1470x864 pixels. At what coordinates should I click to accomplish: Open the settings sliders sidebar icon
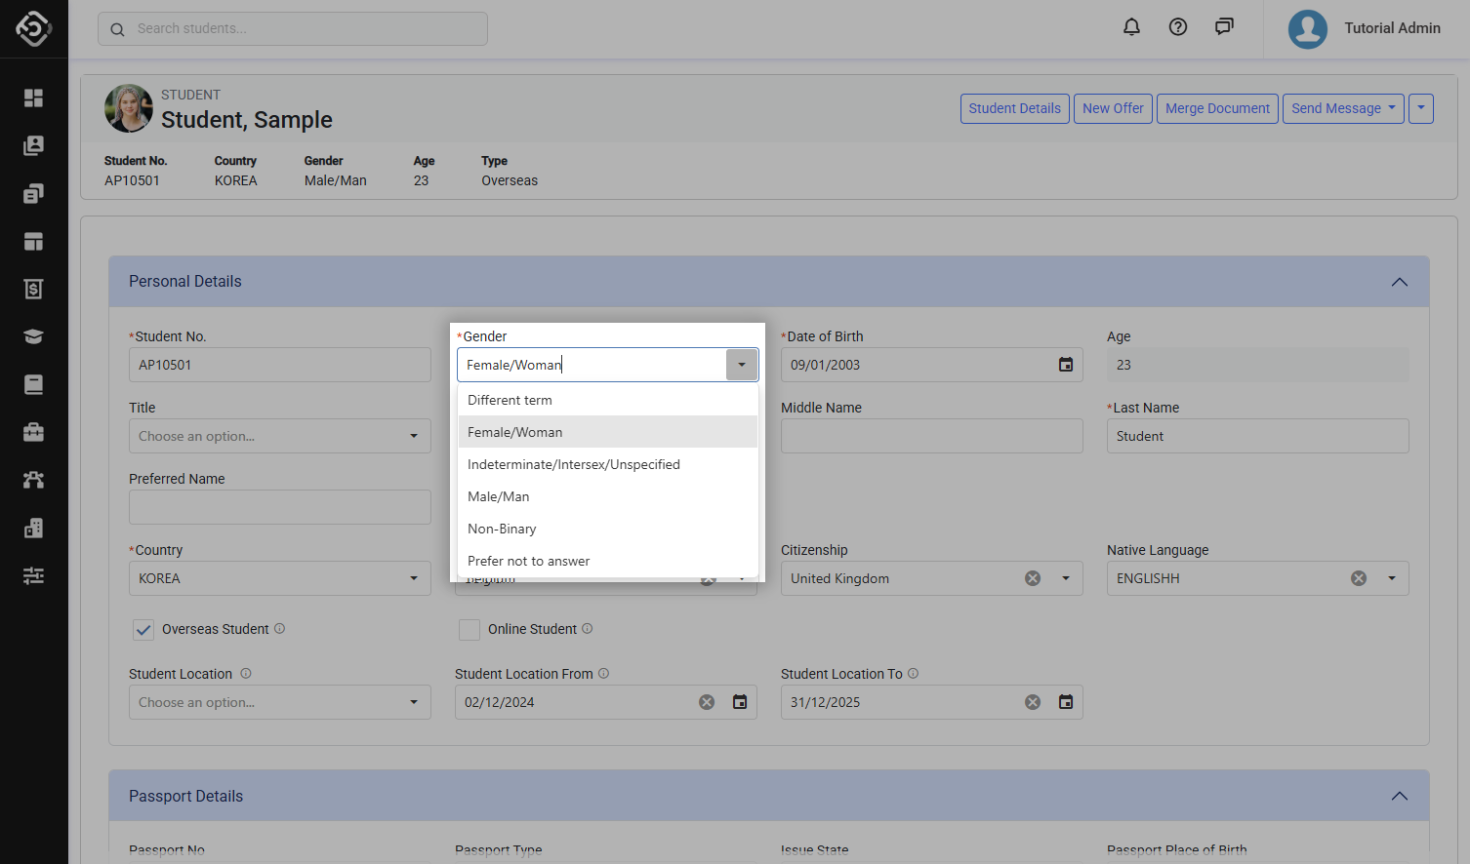point(33,575)
